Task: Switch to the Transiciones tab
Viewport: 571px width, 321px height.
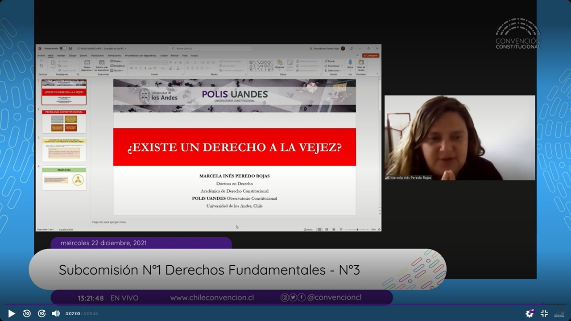Action: (97, 56)
